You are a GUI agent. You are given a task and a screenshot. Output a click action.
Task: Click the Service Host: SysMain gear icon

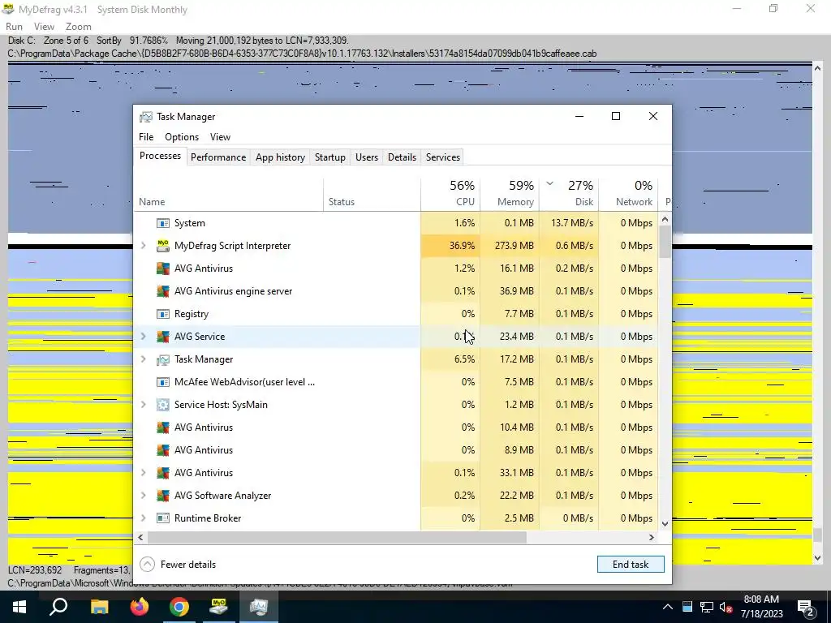tap(162, 405)
